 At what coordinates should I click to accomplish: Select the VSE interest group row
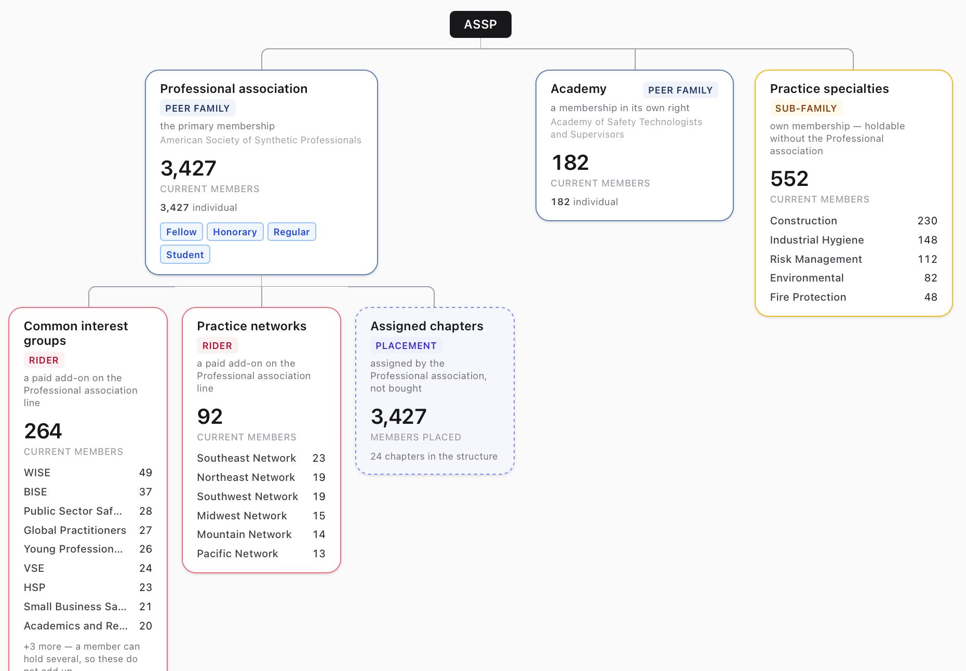point(88,568)
